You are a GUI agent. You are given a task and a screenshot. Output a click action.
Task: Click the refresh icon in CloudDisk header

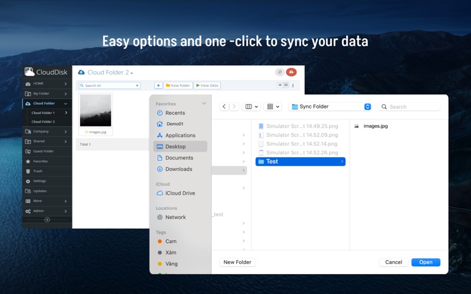point(280,72)
